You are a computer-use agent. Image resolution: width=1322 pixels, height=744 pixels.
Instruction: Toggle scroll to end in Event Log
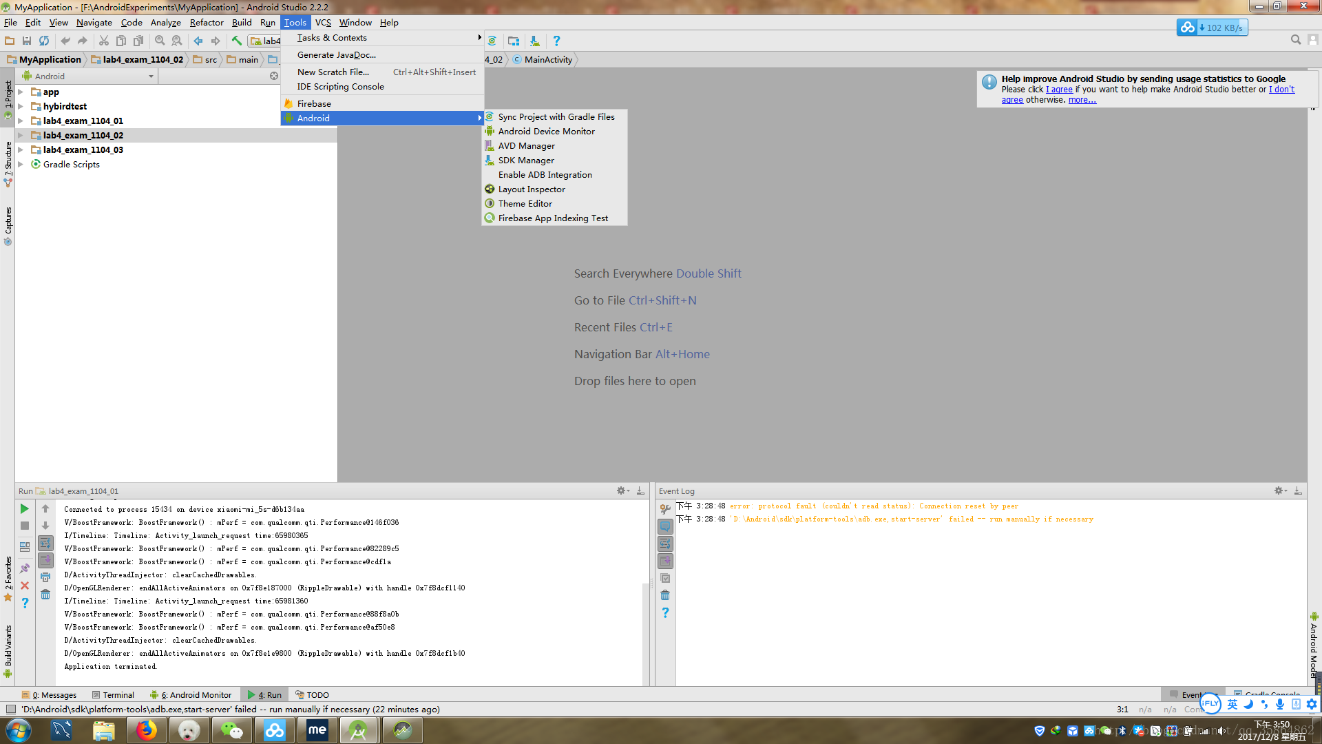coord(665,561)
